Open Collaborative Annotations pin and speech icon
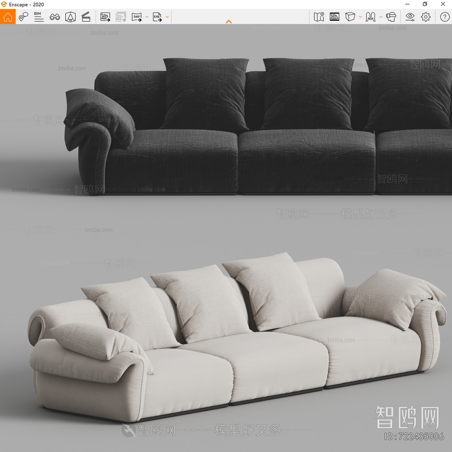This screenshot has width=452, height=452. point(23,17)
